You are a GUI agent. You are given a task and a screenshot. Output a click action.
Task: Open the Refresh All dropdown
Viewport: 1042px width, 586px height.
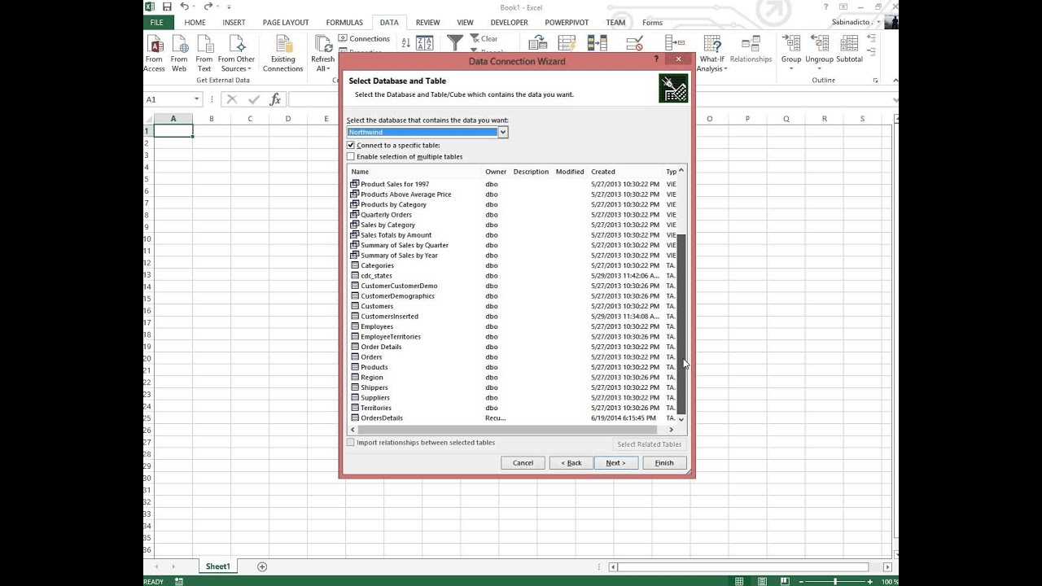(322, 63)
